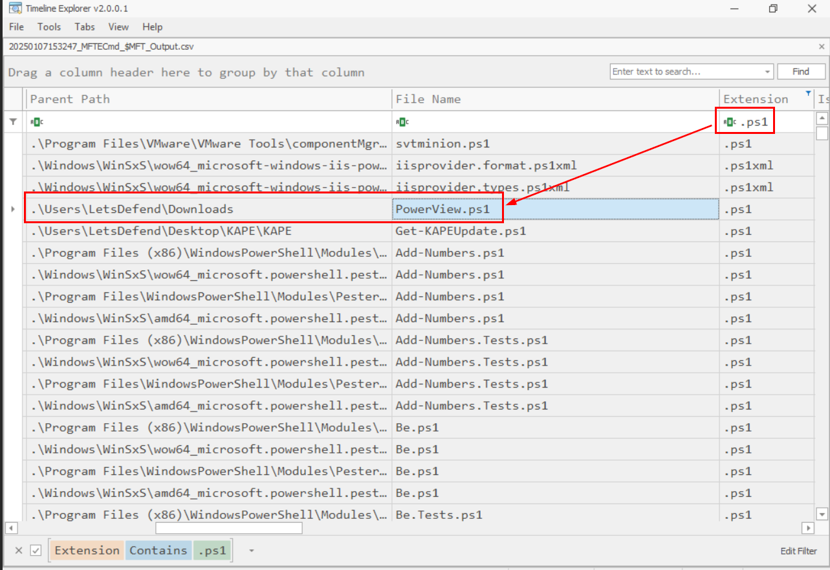The width and height of the screenshot is (830, 570).
Task: Expand the recent filters dropdown in filter bar
Action: [252, 551]
